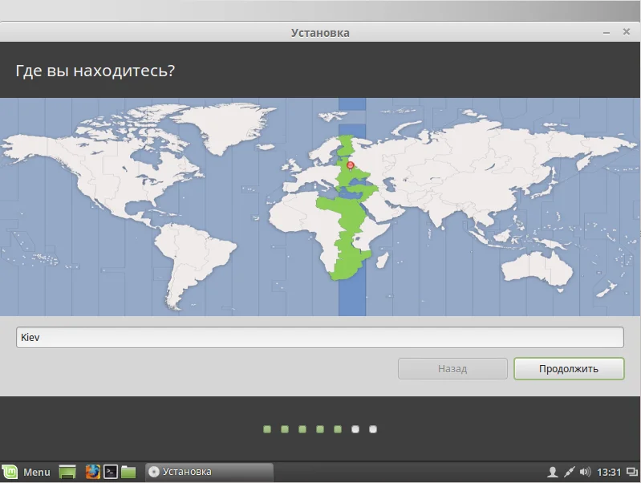This screenshot has width=641, height=483.
Task: Focus the Kiev timezone text field
Action: [x=319, y=338]
